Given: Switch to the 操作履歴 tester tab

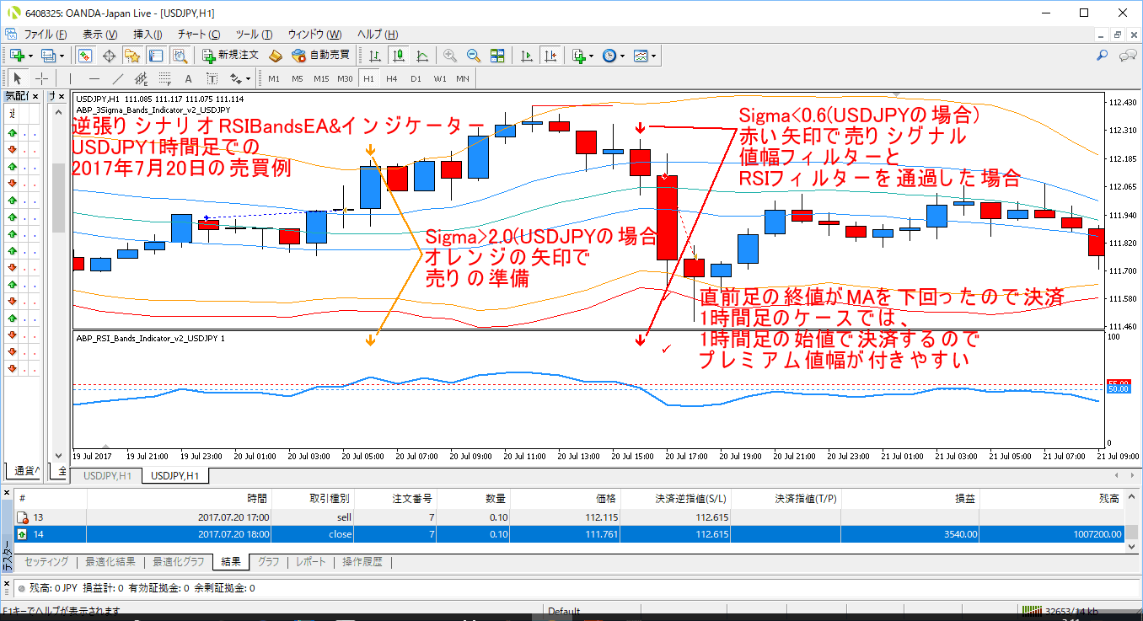Looking at the screenshot, I should (x=362, y=562).
